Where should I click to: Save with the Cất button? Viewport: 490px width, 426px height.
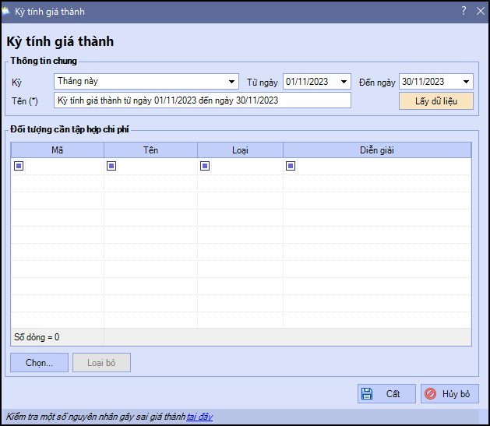click(x=386, y=394)
